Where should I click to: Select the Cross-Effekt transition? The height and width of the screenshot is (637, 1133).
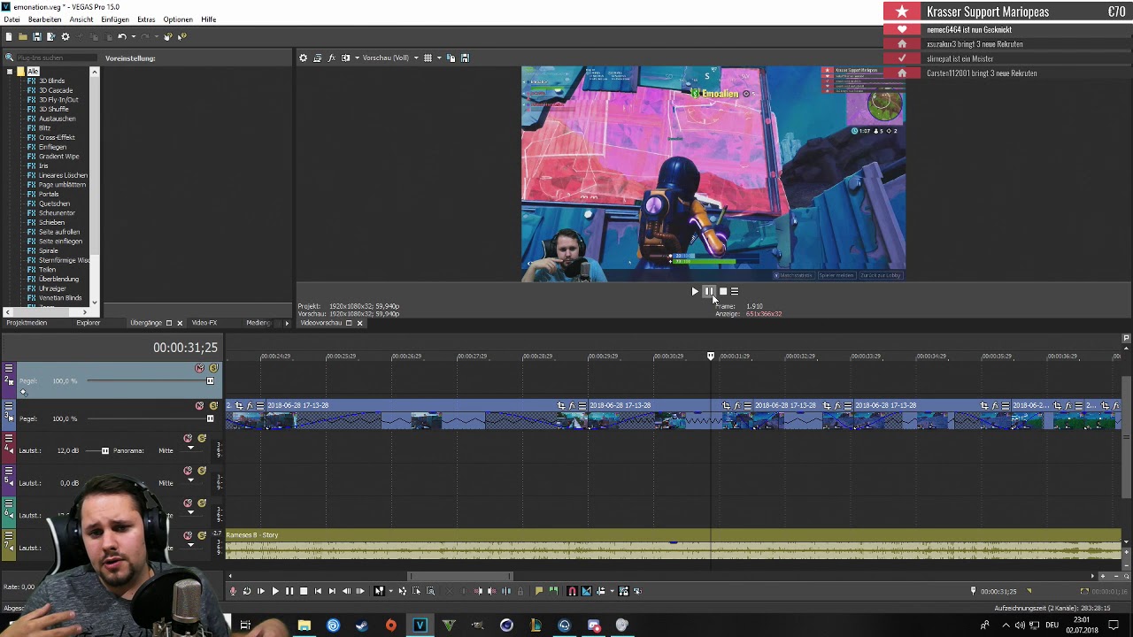click(x=57, y=138)
